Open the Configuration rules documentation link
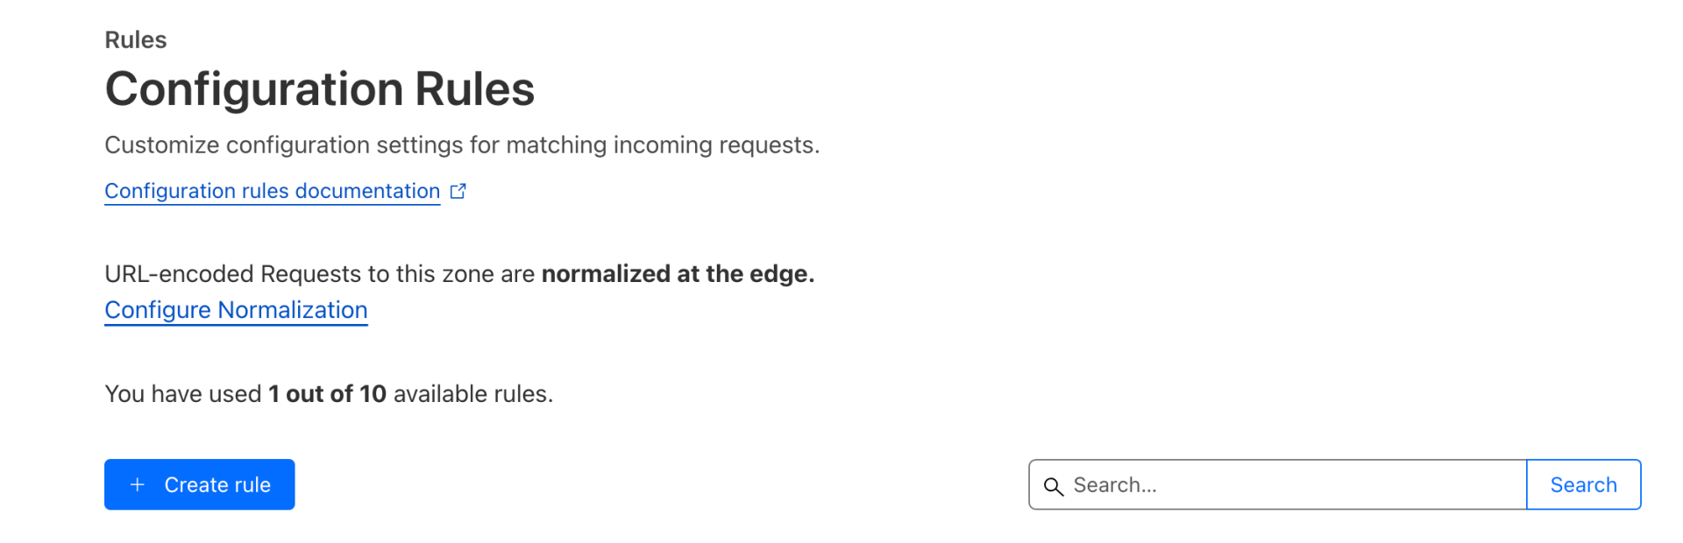Viewport: 1683px width, 543px height. (x=272, y=191)
